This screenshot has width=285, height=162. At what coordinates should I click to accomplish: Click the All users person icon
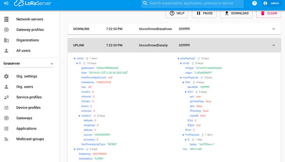point(6,50)
